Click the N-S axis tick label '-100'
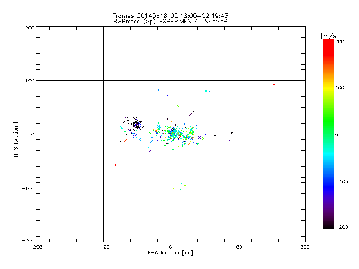Viewport: 359px width, 269px height. click(x=28, y=188)
